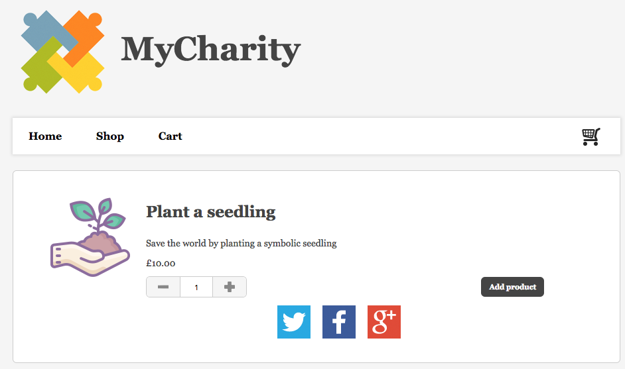Select Cart in the navigation bar
625x369 pixels.
pyautogui.click(x=170, y=136)
